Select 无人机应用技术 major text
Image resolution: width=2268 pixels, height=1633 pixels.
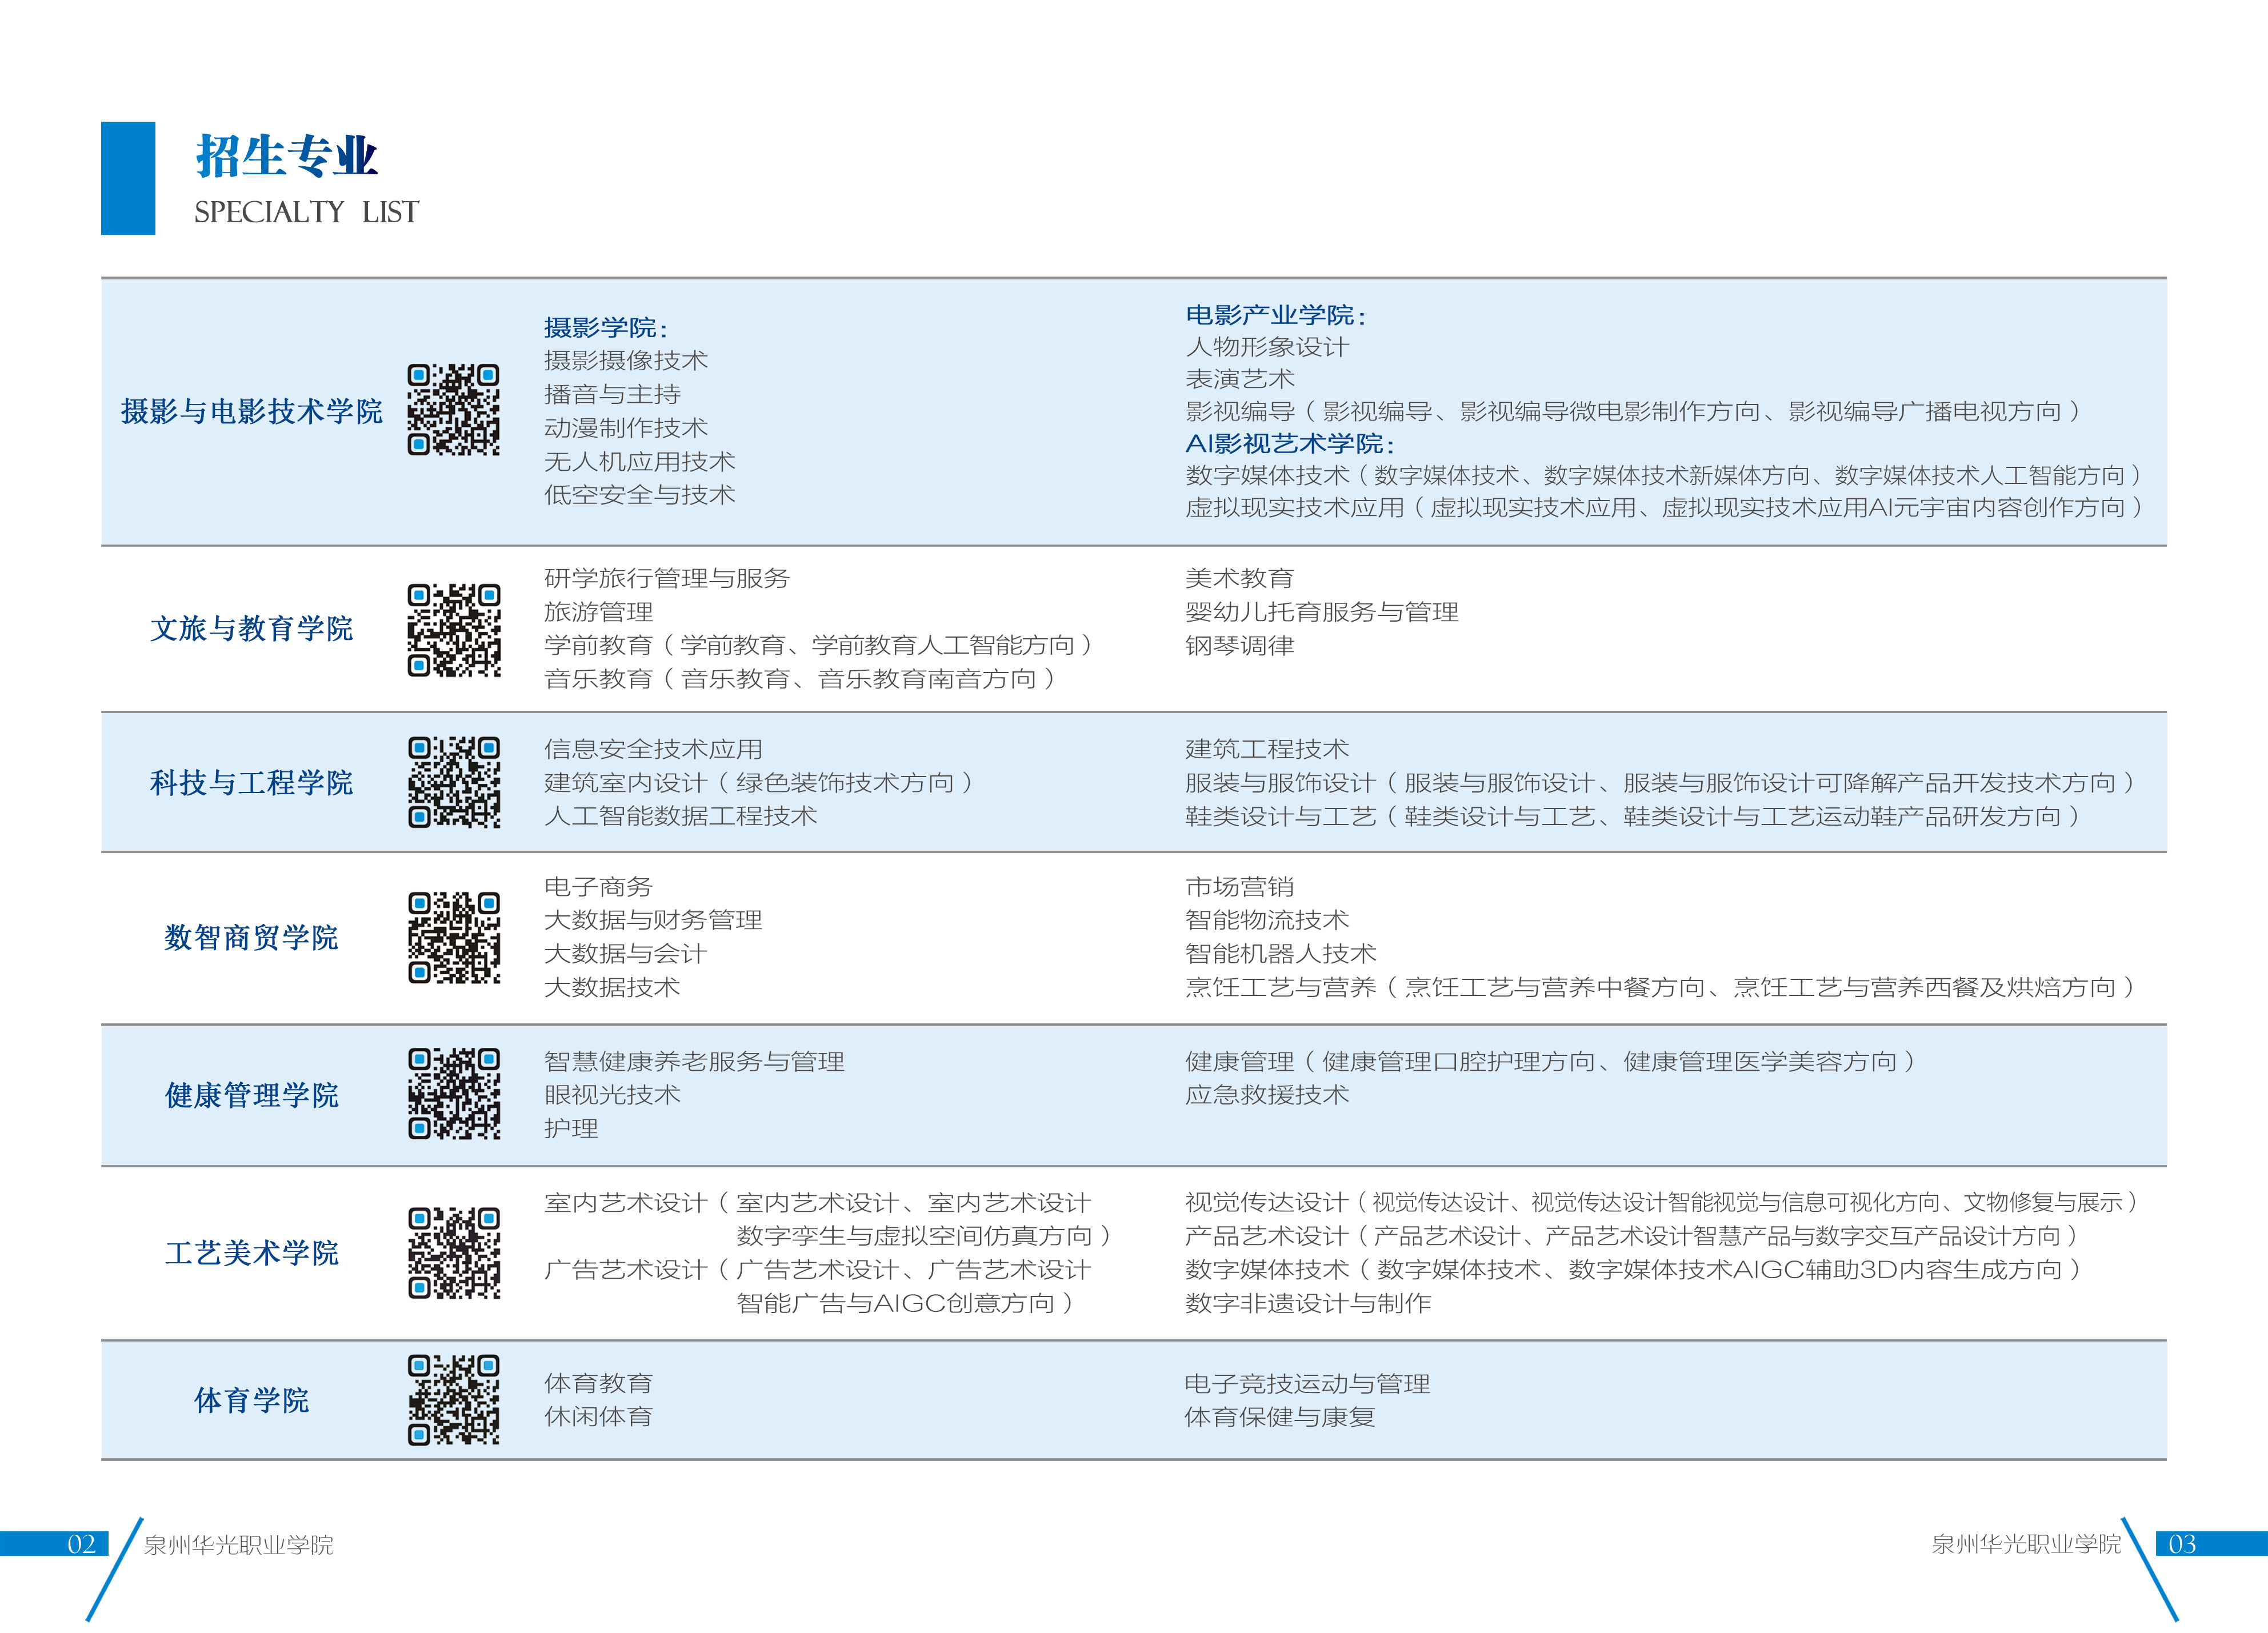pyautogui.click(x=639, y=461)
